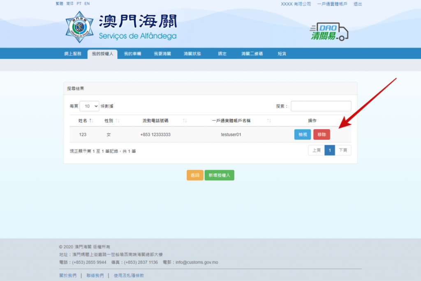Sort by 性別 column arrow icon

(x=118, y=121)
